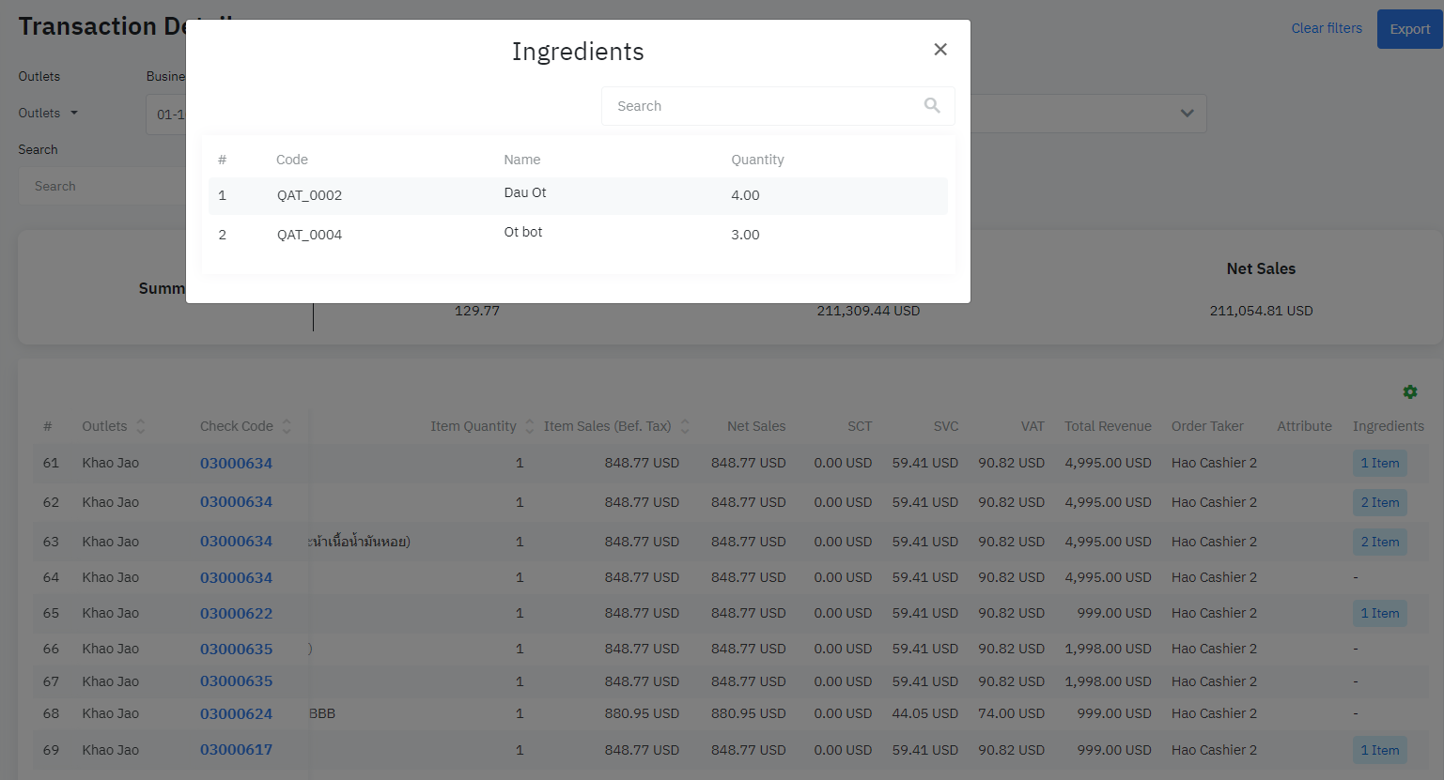This screenshot has width=1444, height=780.
Task: Open the 1 Item ingredients badge in row 65
Action: 1380,613
